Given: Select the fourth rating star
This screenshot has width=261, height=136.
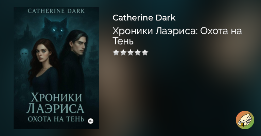Looking at the screenshot, I should click(x=138, y=53).
